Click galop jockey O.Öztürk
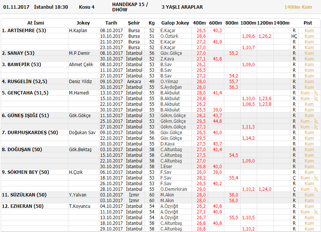 coord(169,36)
